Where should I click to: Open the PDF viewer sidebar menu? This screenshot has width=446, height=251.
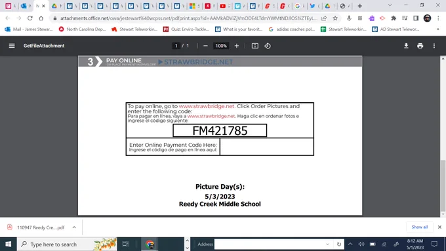click(12, 46)
